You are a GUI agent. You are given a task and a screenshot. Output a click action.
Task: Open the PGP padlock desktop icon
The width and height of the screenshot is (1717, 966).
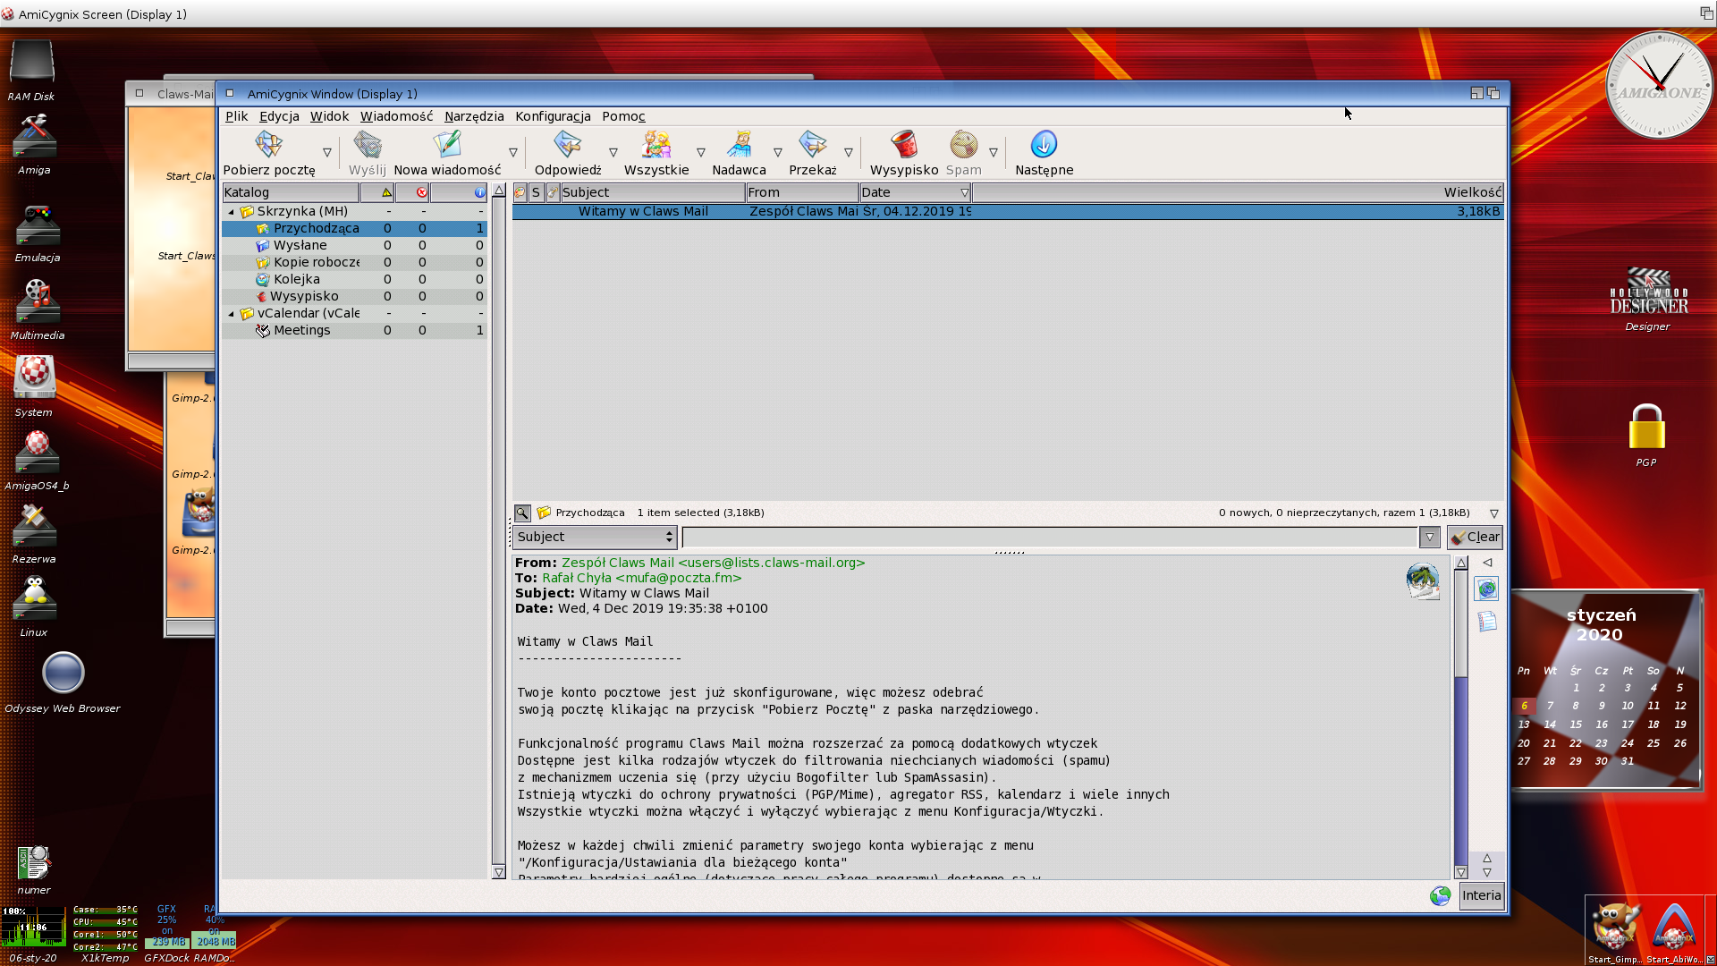(x=1646, y=427)
